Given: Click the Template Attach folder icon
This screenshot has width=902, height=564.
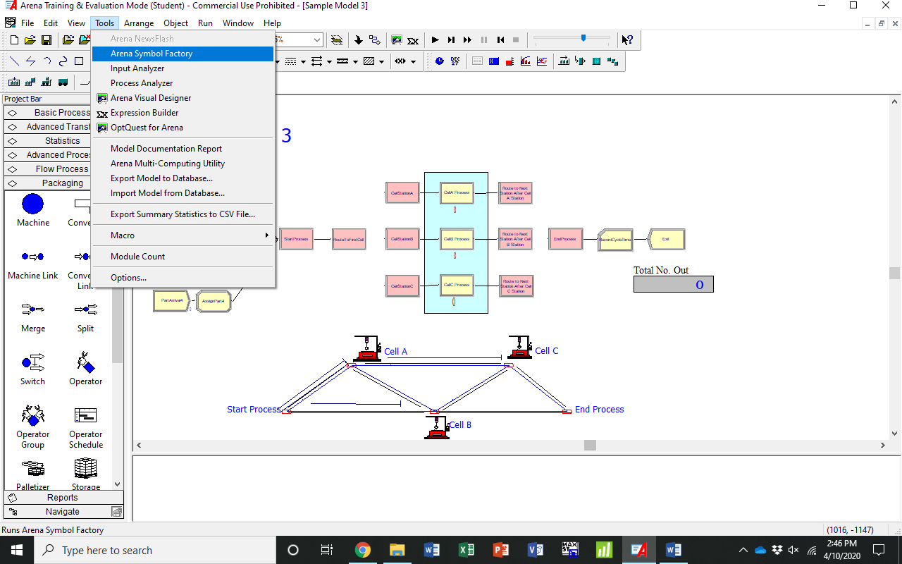Looking at the screenshot, I should pos(68,40).
